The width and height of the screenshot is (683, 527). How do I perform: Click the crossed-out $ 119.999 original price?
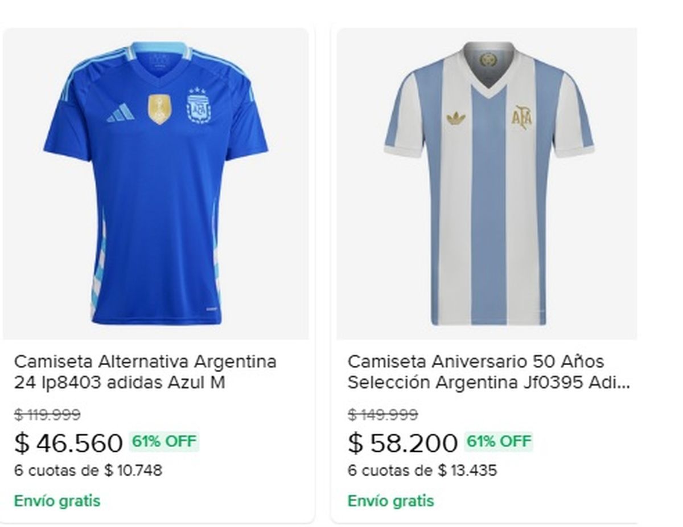tap(47, 415)
